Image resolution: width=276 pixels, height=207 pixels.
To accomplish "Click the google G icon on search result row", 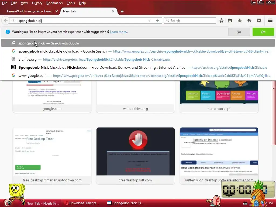I will click(x=13, y=51).
